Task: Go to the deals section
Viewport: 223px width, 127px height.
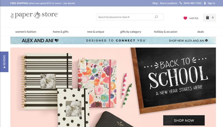Action: pyautogui.click(x=200, y=32)
